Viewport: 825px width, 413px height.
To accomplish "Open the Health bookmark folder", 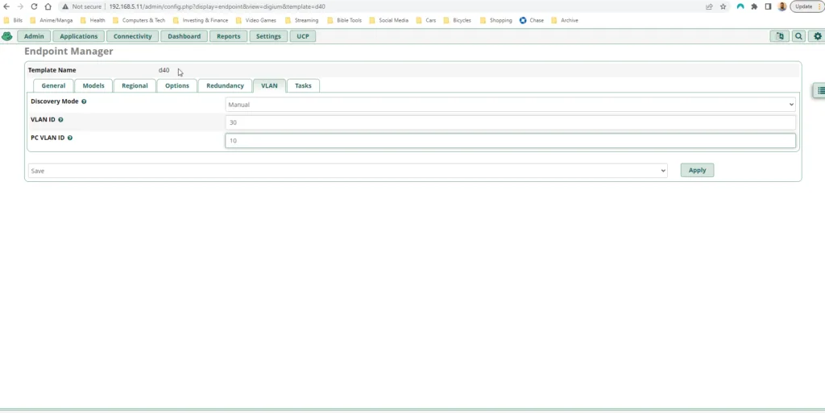I will pos(93,20).
